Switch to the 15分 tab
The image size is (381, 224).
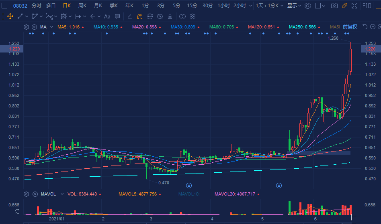(192, 6)
